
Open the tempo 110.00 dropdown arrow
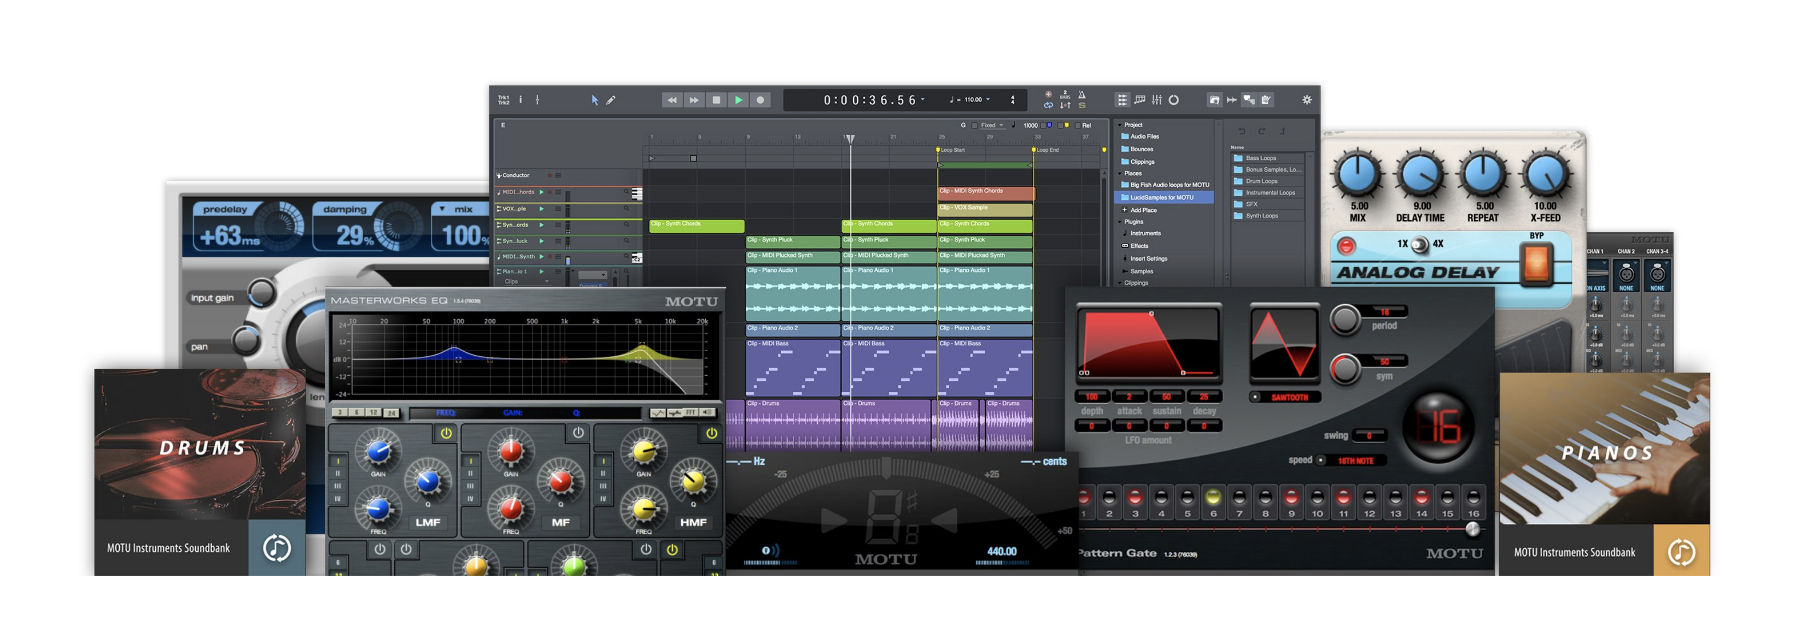(x=988, y=99)
